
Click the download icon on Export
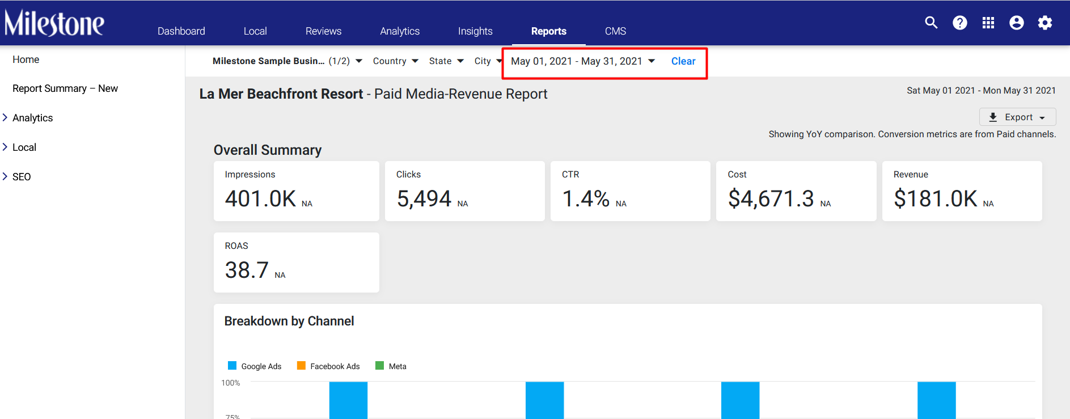pos(993,117)
